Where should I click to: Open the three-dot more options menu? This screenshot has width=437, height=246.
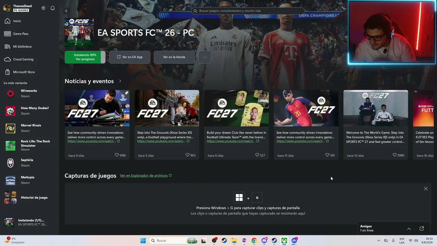[x=205, y=57]
